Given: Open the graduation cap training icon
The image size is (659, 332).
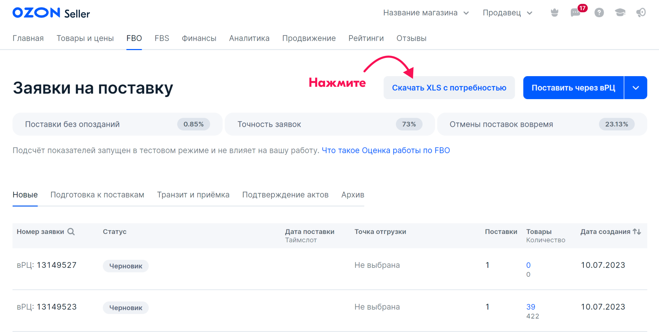Looking at the screenshot, I should pyautogui.click(x=620, y=13).
